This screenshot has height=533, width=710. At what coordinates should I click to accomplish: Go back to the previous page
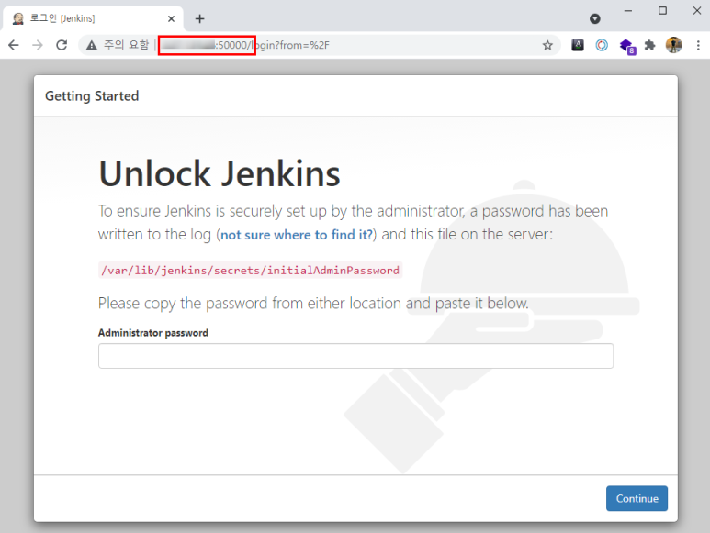(14, 45)
